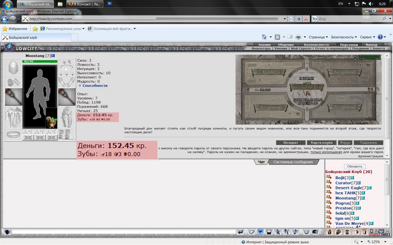
Task: Click the home icon in IE toolbar
Action: point(264,37)
